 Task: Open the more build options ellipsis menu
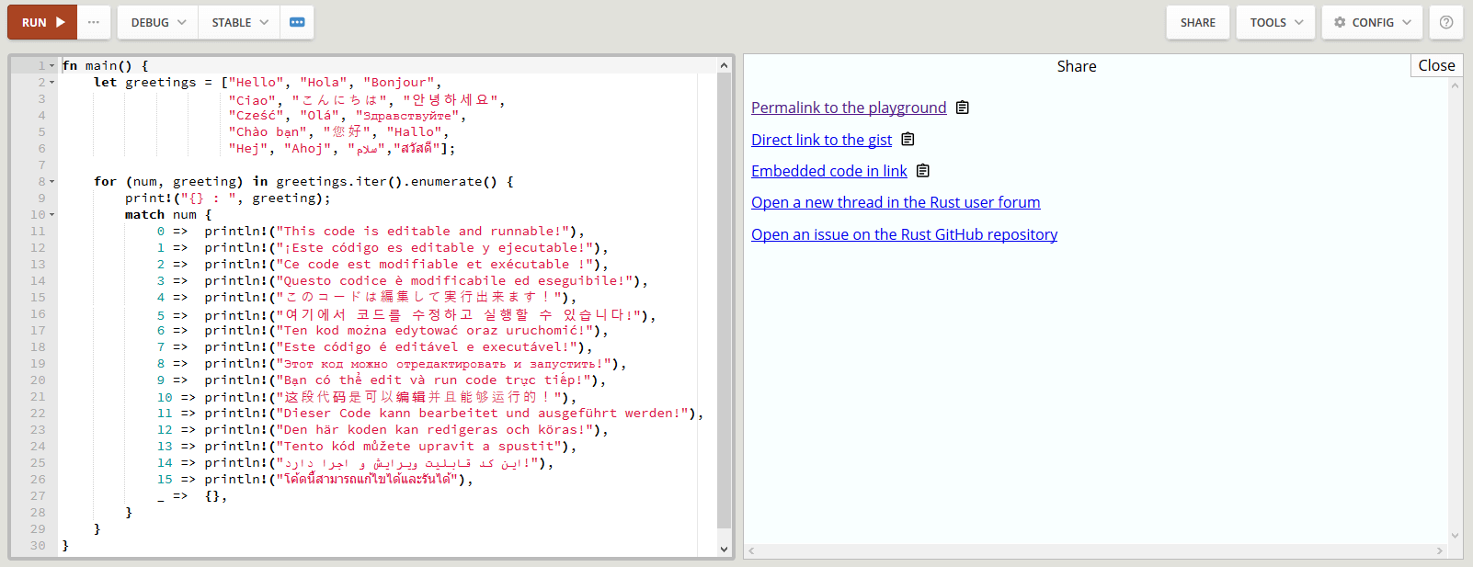point(94,22)
